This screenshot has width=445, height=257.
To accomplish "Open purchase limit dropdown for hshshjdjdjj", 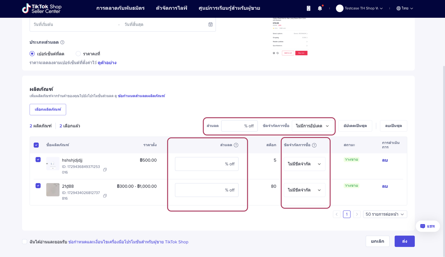I will (x=304, y=164).
